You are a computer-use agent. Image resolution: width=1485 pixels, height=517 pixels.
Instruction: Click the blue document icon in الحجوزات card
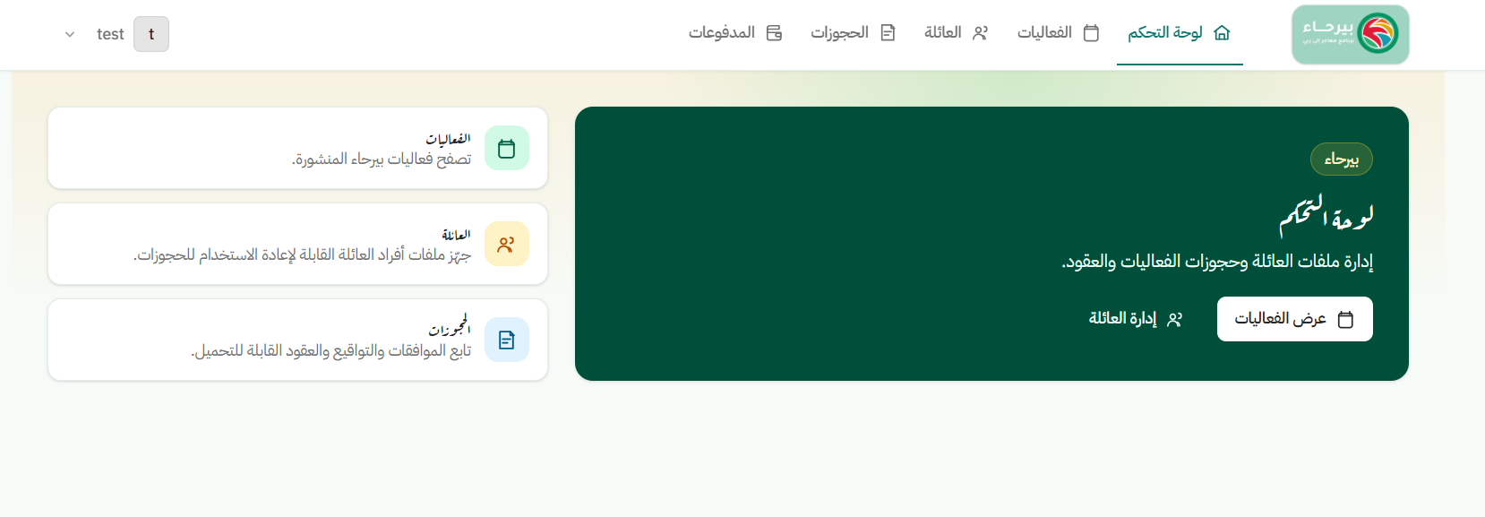(x=507, y=340)
